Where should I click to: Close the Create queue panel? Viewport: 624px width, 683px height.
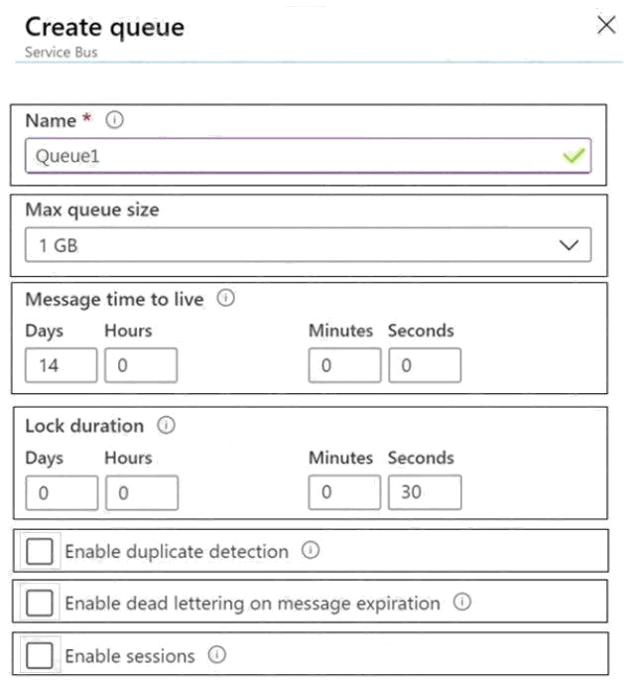point(605,26)
